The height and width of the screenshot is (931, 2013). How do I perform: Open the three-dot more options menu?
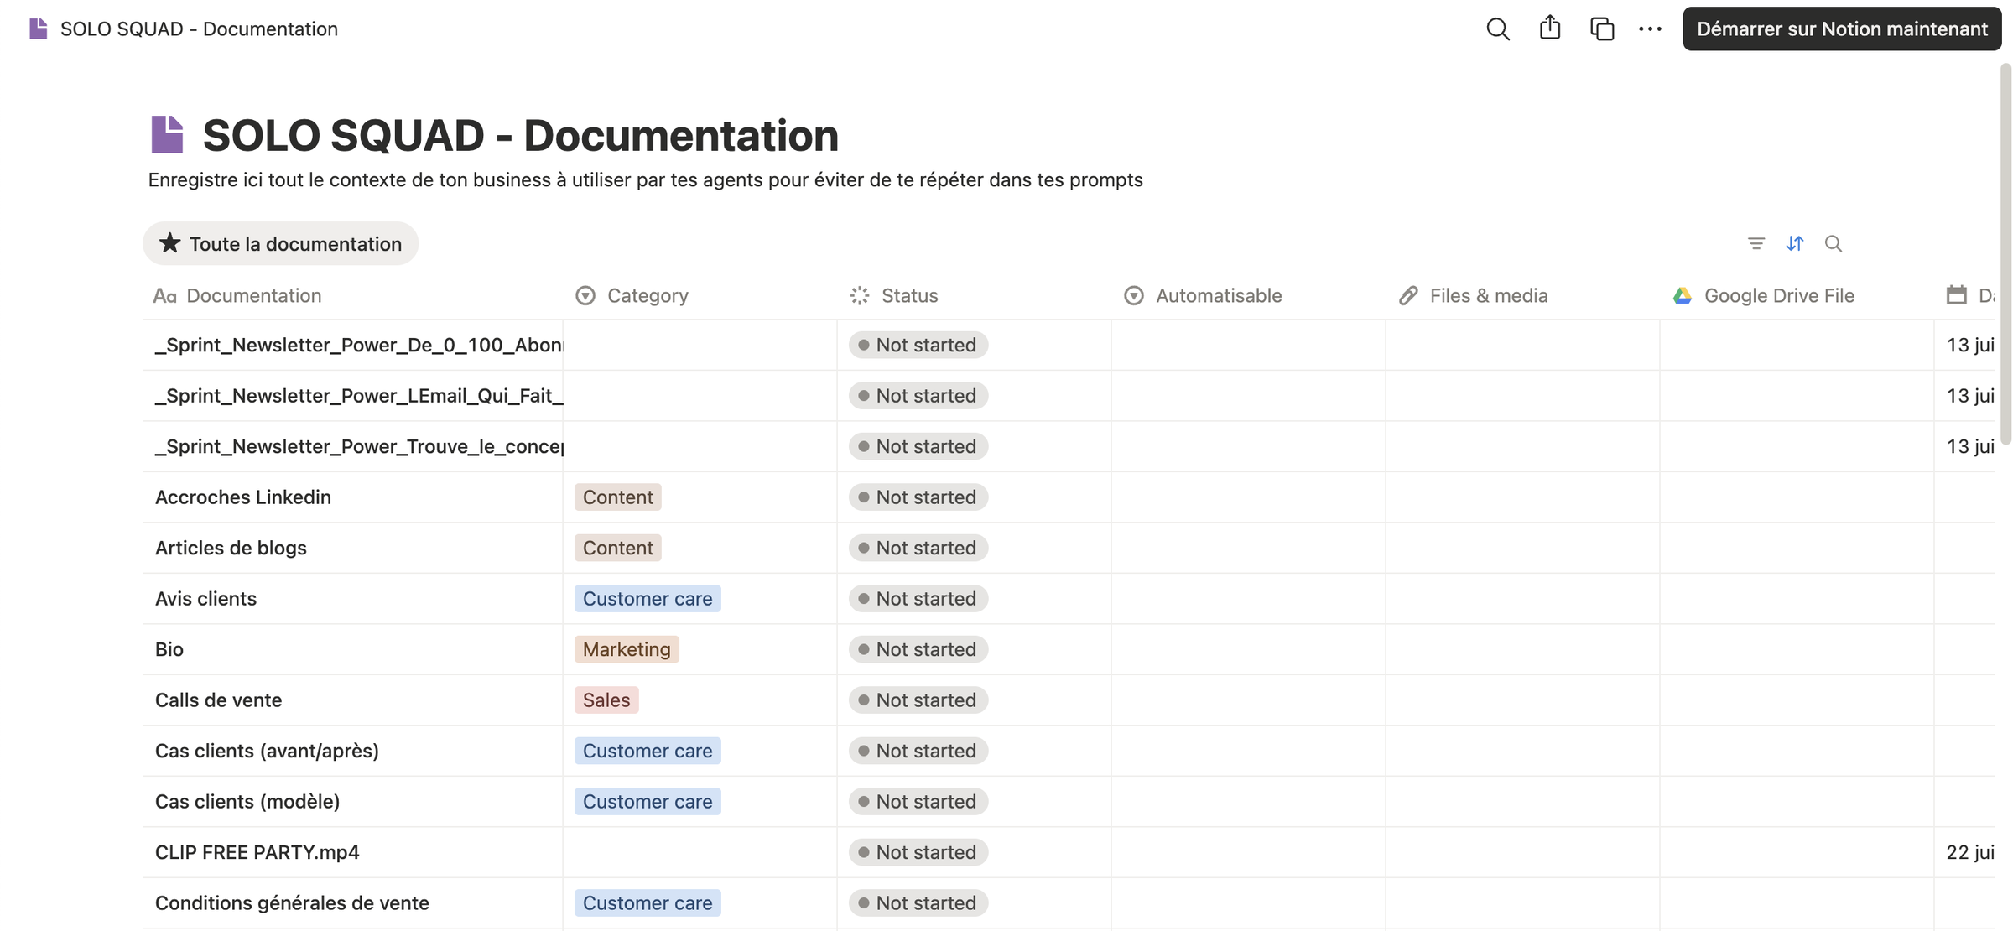1650,29
